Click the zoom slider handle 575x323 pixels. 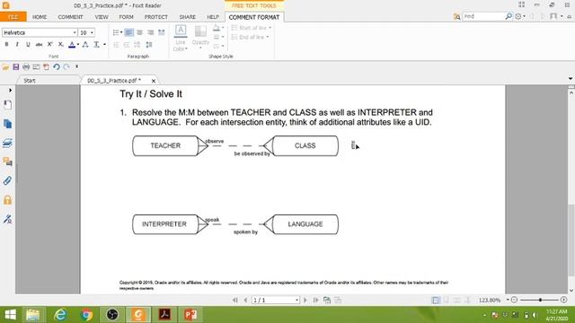540,300
